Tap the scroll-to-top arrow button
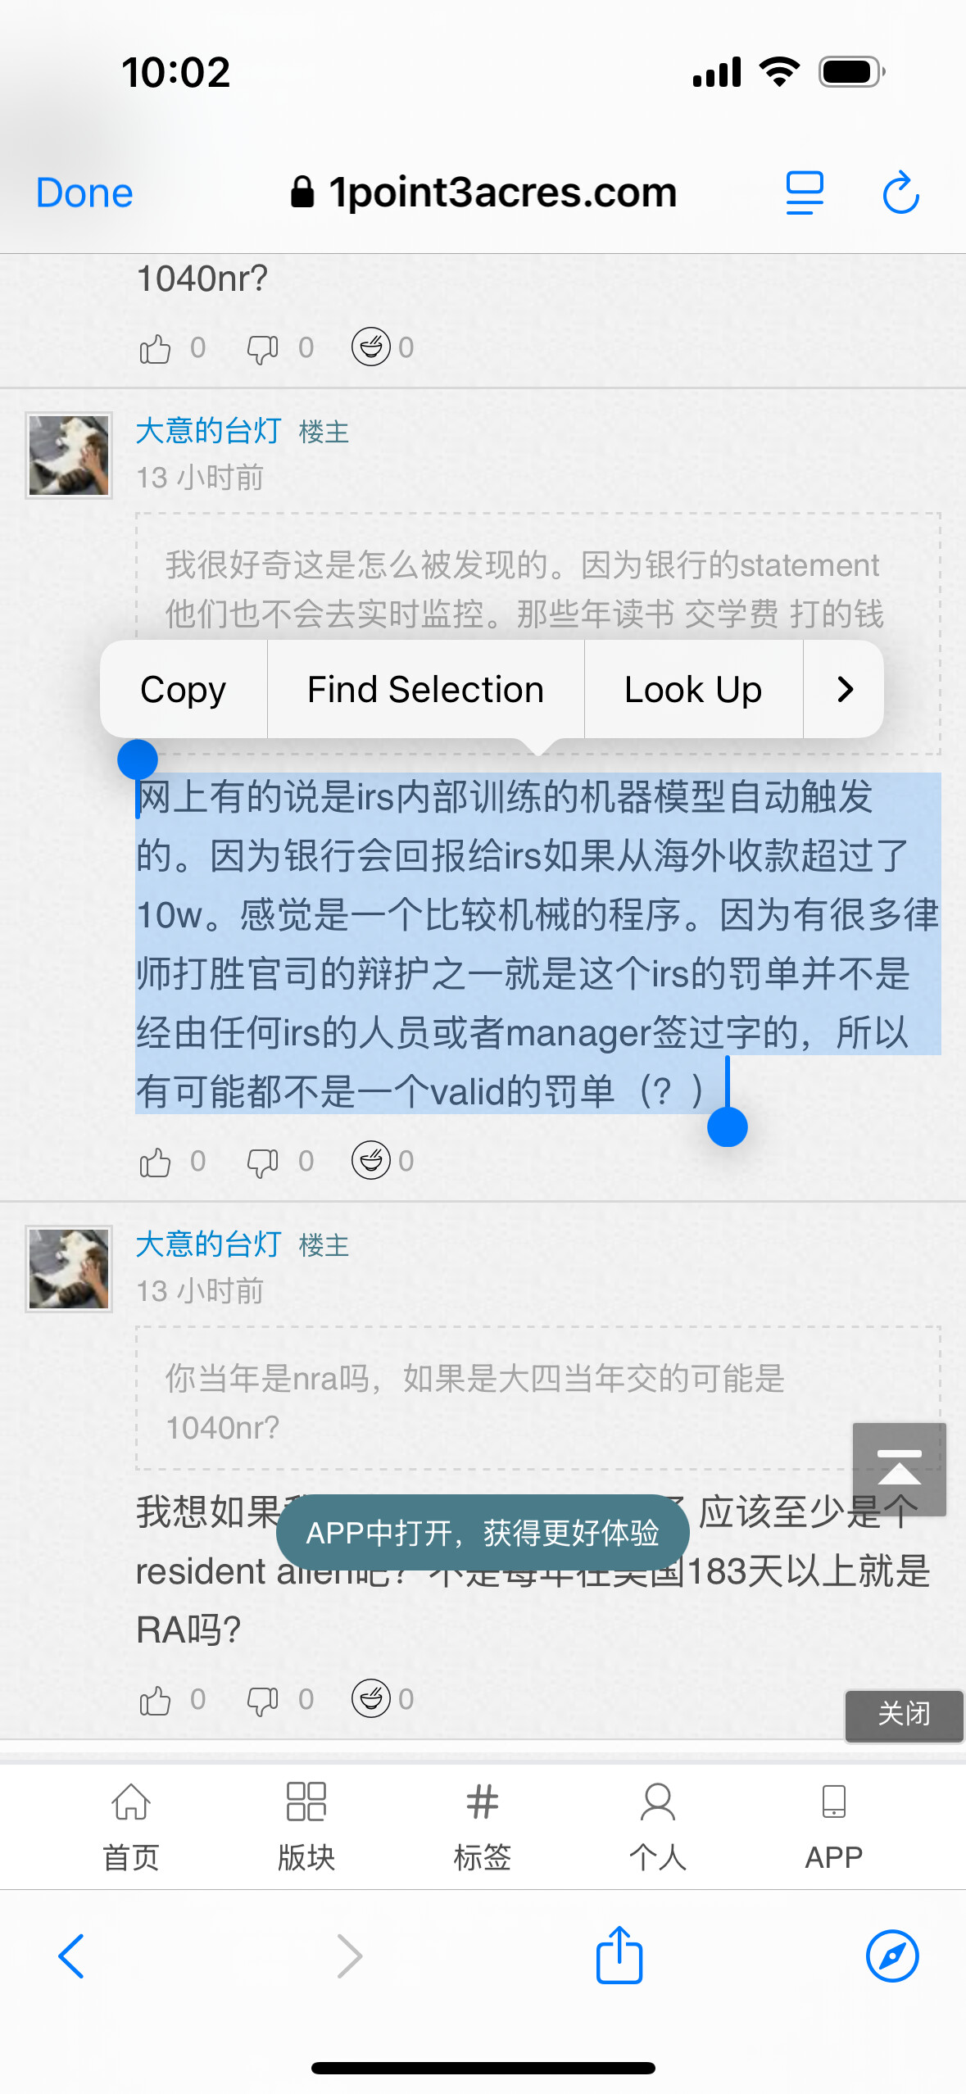This screenshot has height=2094, width=966. click(x=899, y=1469)
